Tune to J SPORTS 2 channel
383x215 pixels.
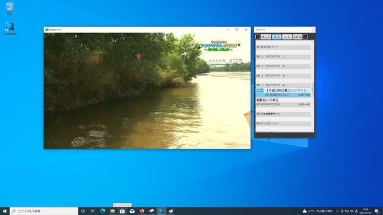pyautogui.click(x=283, y=64)
